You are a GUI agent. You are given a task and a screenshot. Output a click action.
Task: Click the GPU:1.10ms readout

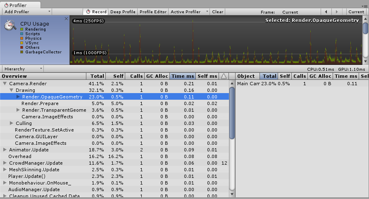[x=352, y=69]
